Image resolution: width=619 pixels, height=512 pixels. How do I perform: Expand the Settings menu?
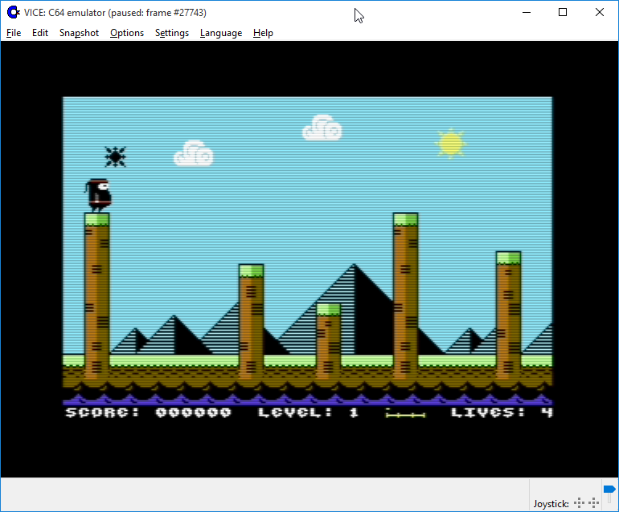[172, 33]
